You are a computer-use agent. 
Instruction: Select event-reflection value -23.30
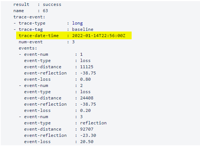(88, 135)
